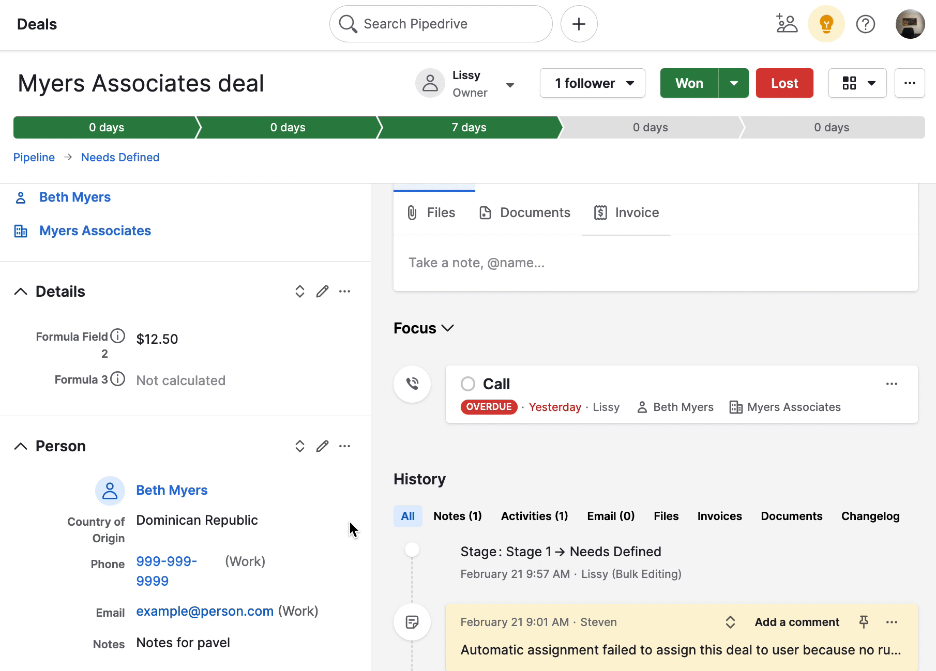Click the Call activity phone icon

coord(412,384)
